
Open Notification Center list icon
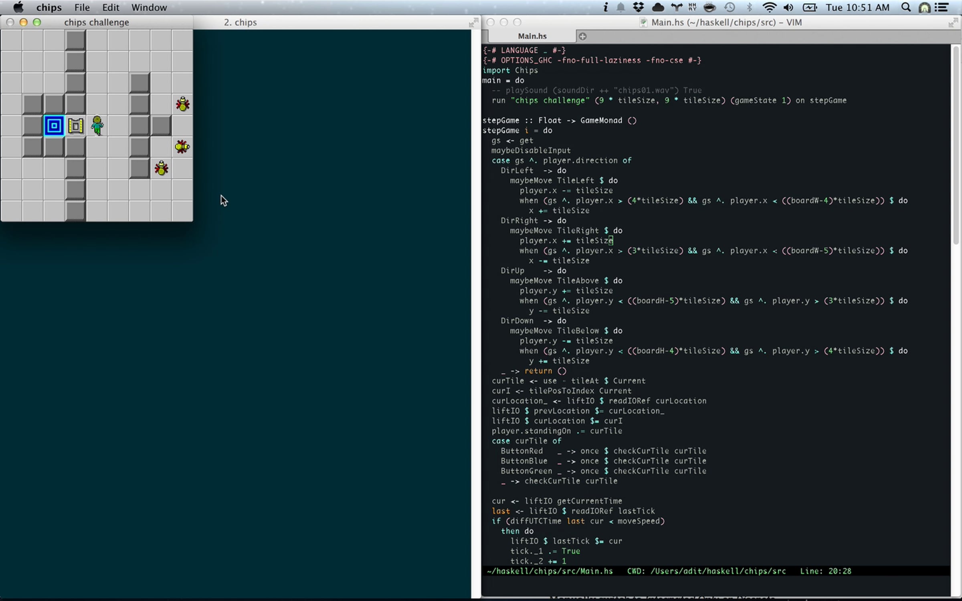[942, 7]
